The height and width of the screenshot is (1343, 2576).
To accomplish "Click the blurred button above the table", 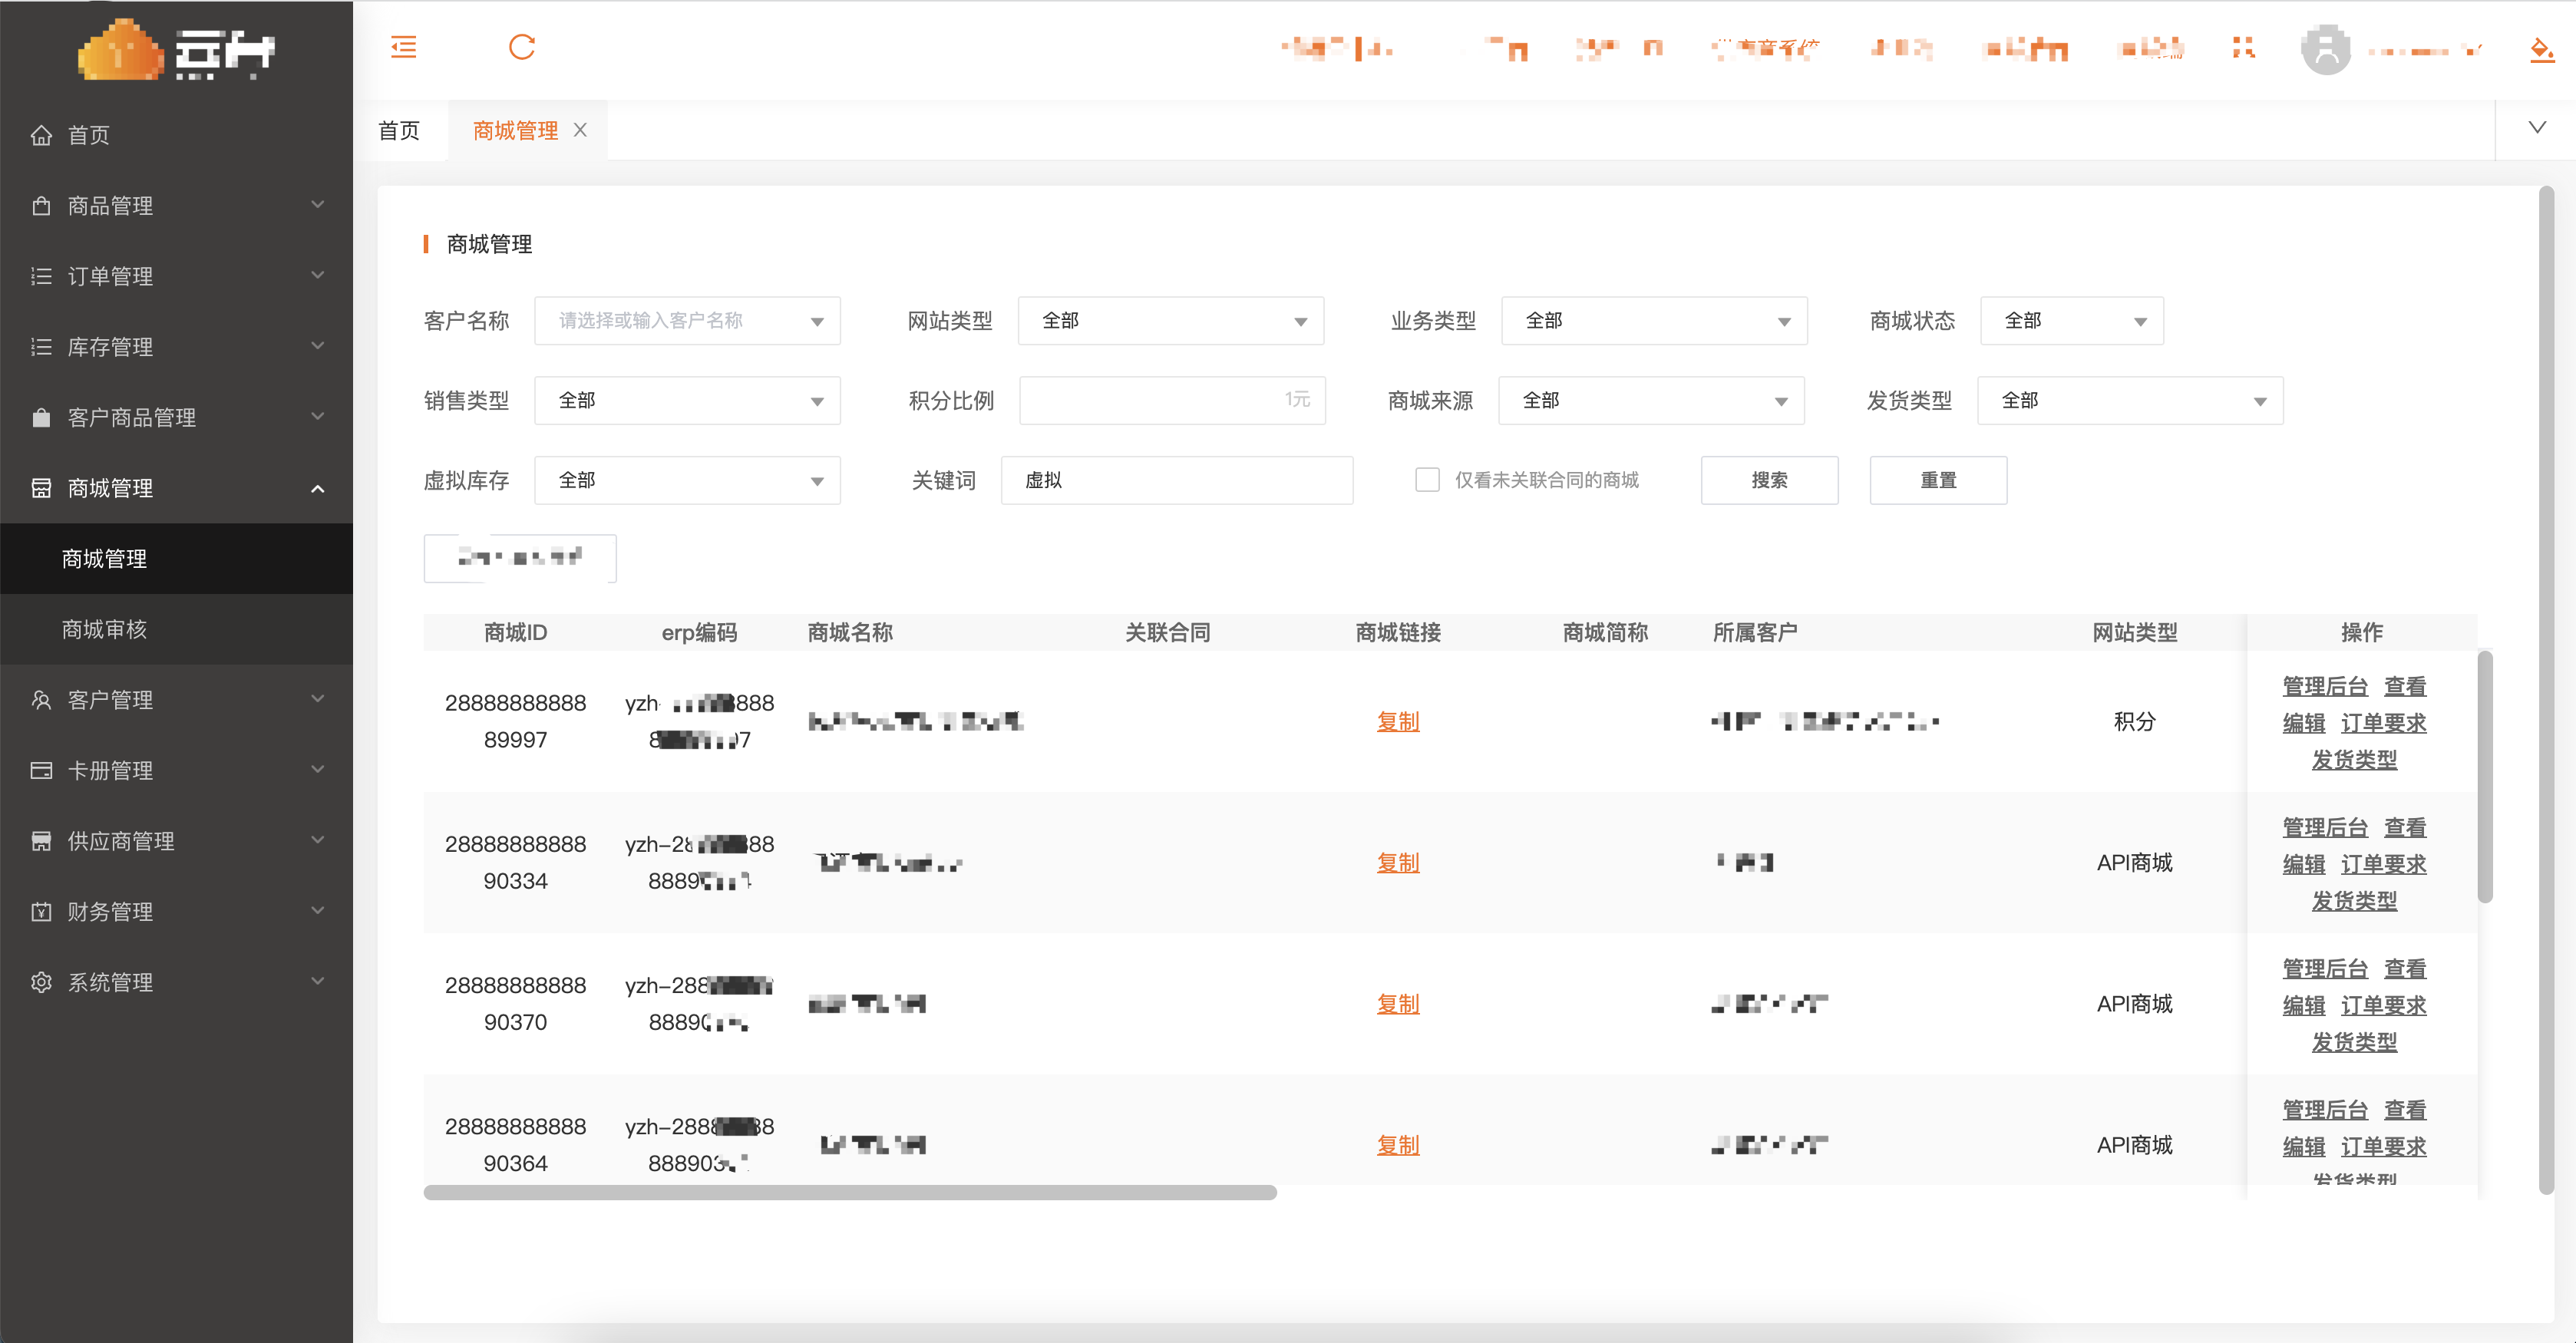I will (520, 558).
